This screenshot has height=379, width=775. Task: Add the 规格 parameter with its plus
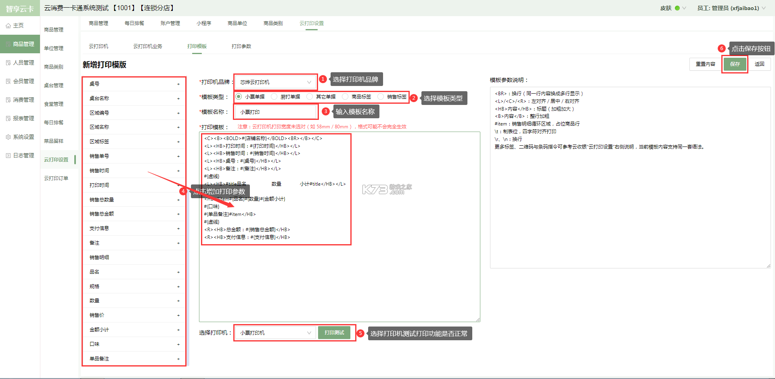pyautogui.click(x=178, y=287)
